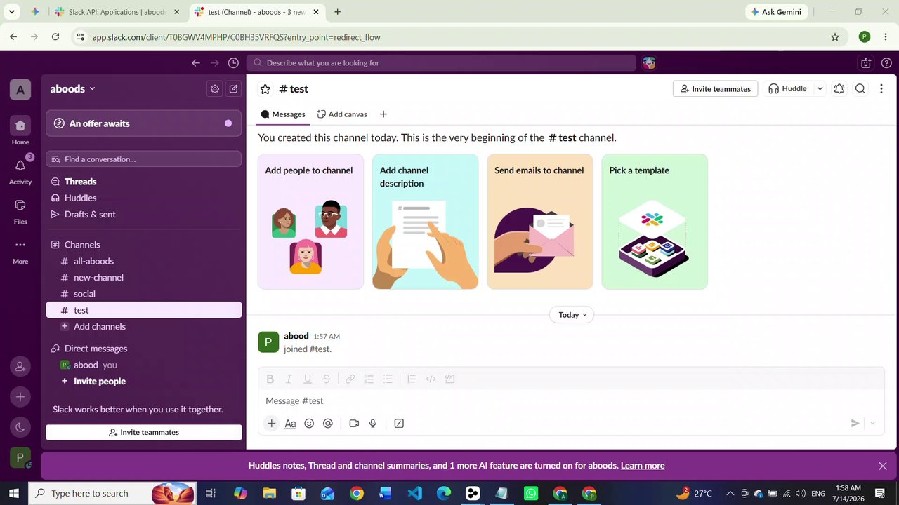Open the channel more actions kebab menu
The width and height of the screenshot is (899, 505).
pyautogui.click(x=881, y=89)
